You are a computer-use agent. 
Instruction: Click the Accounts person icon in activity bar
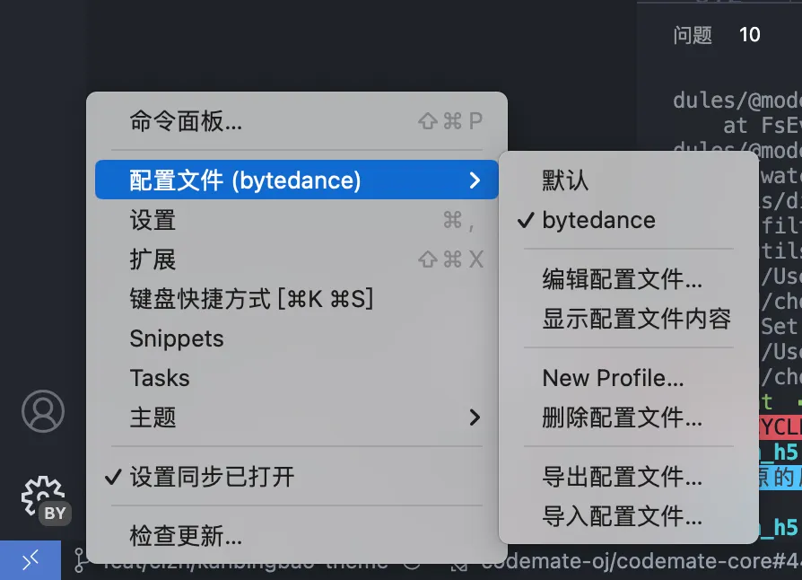pyautogui.click(x=43, y=411)
